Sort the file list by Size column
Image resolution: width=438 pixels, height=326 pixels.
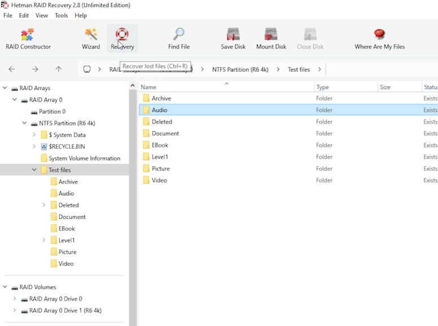click(400, 87)
